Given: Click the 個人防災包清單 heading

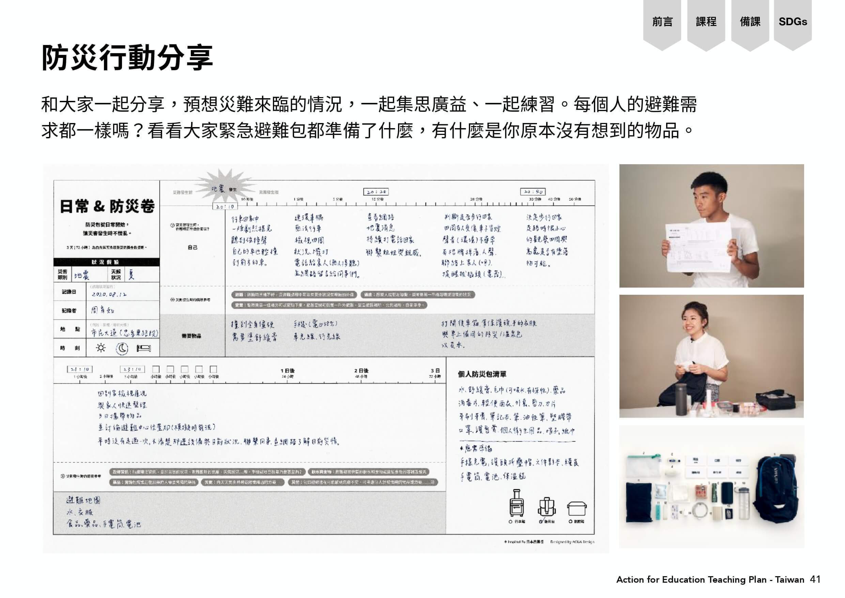Looking at the screenshot, I should [x=482, y=374].
